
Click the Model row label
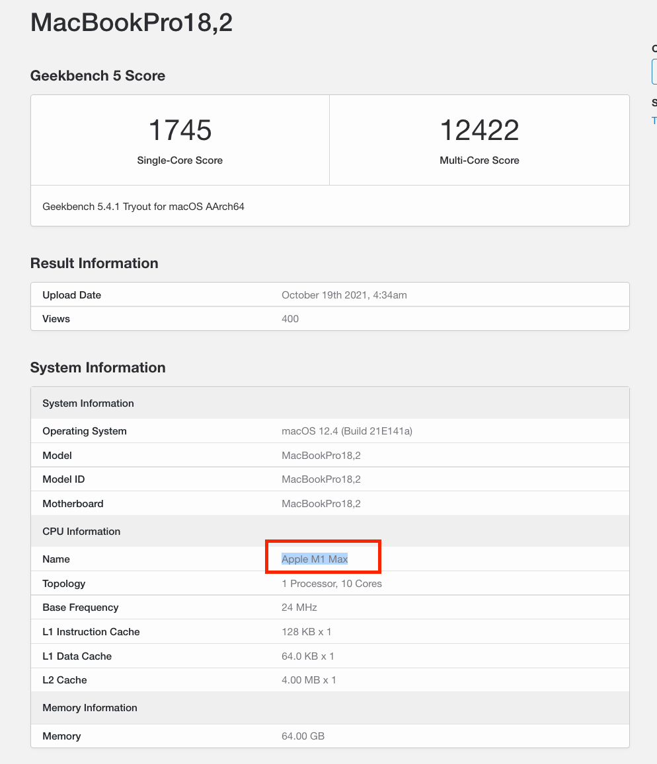(x=57, y=456)
